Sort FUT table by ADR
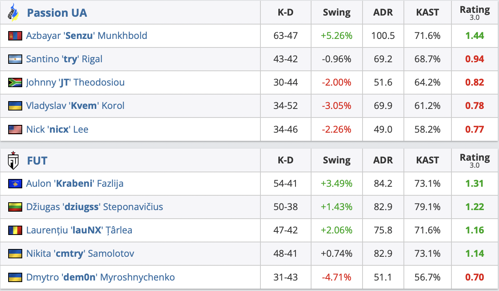The height and width of the screenshot is (291, 499). coord(383,160)
